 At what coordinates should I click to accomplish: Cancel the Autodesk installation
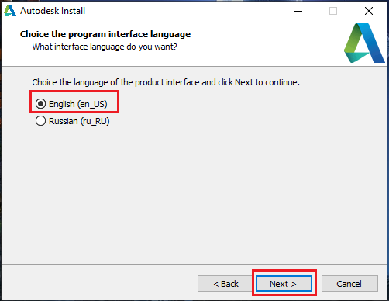click(x=349, y=284)
